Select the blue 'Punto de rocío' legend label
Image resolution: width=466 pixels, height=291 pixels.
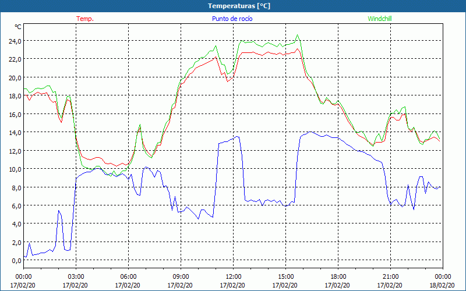[x=232, y=19]
